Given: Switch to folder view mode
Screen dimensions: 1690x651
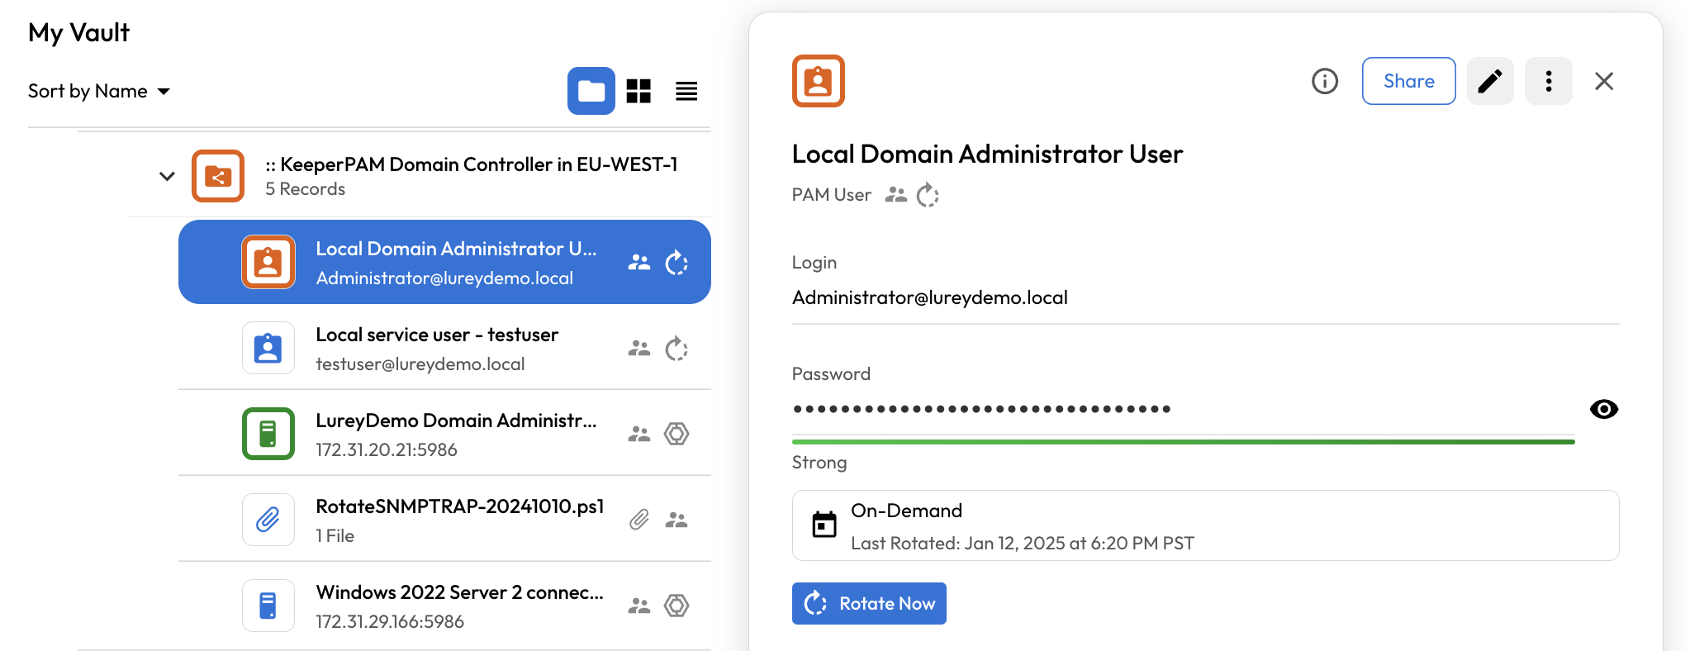Looking at the screenshot, I should (591, 91).
